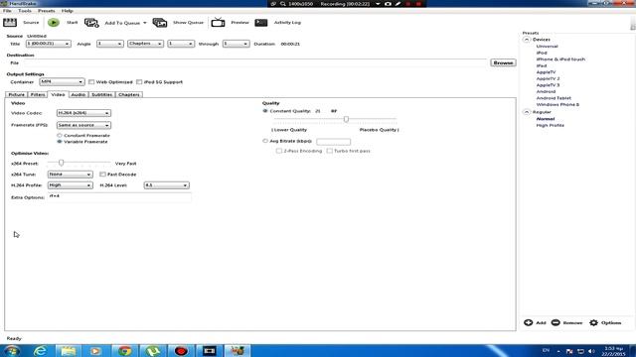This screenshot has height=357, width=636.
Task: Select the Variable Framerate radio button
Action: 60,142
